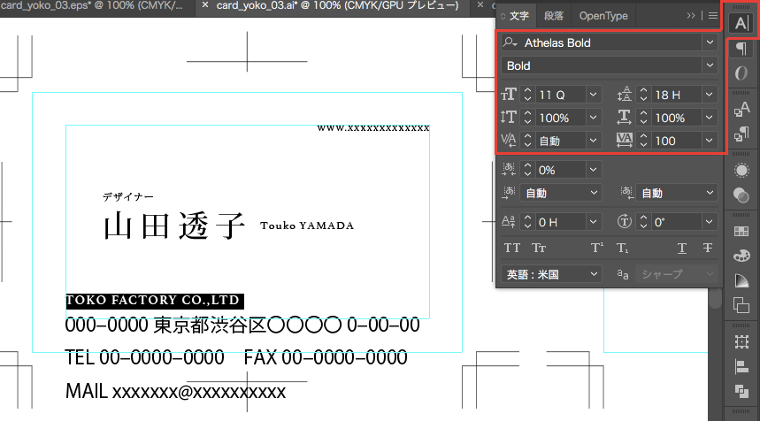Switch to the 段落 tab
The height and width of the screenshot is (421, 760).
pos(554,16)
